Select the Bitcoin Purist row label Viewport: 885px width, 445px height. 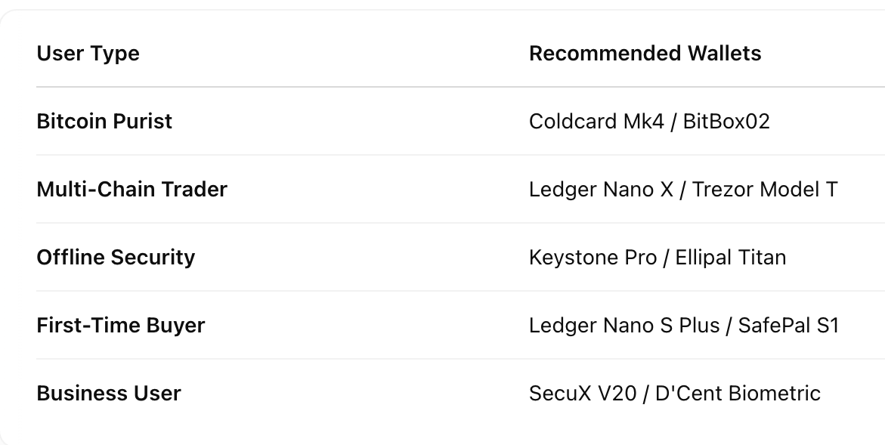pyautogui.click(x=104, y=122)
